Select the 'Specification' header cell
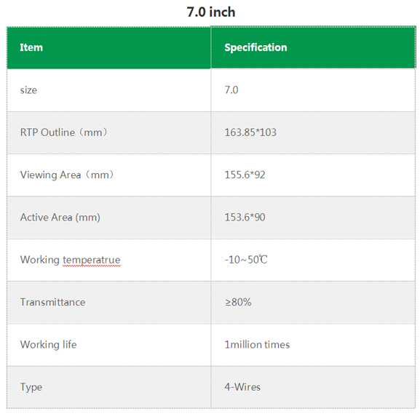The width and height of the screenshot is (420, 414). coord(313,48)
